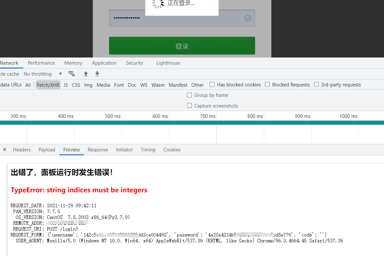Filter requests by WS
Screen dimensions: 384x256
point(144,85)
